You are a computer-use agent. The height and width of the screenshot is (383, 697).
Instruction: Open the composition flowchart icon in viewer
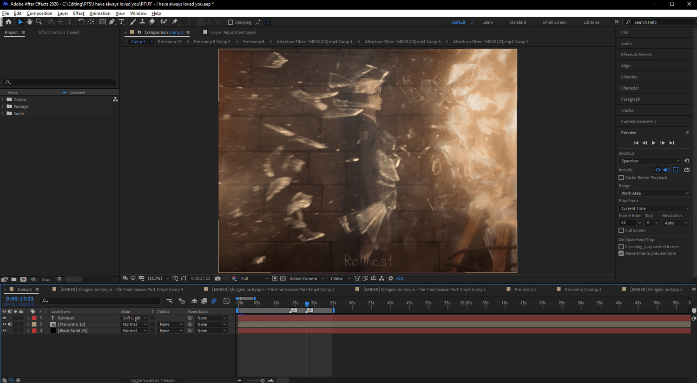pyautogui.click(x=381, y=278)
